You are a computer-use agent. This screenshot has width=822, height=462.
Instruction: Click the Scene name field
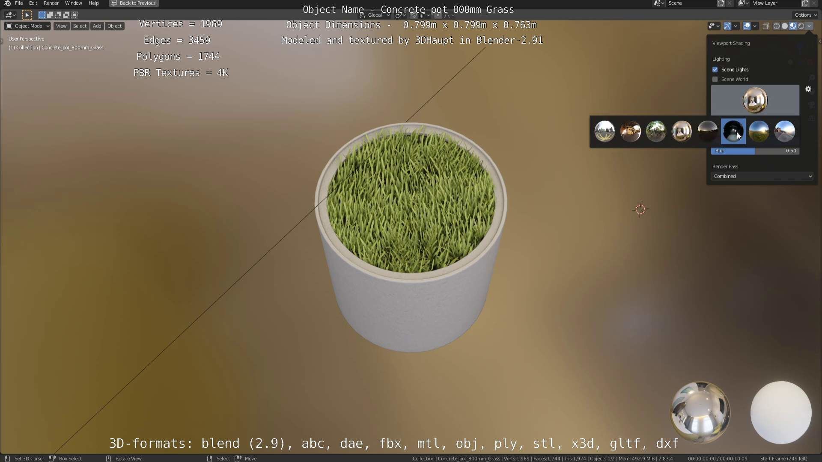[x=691, y=3]
